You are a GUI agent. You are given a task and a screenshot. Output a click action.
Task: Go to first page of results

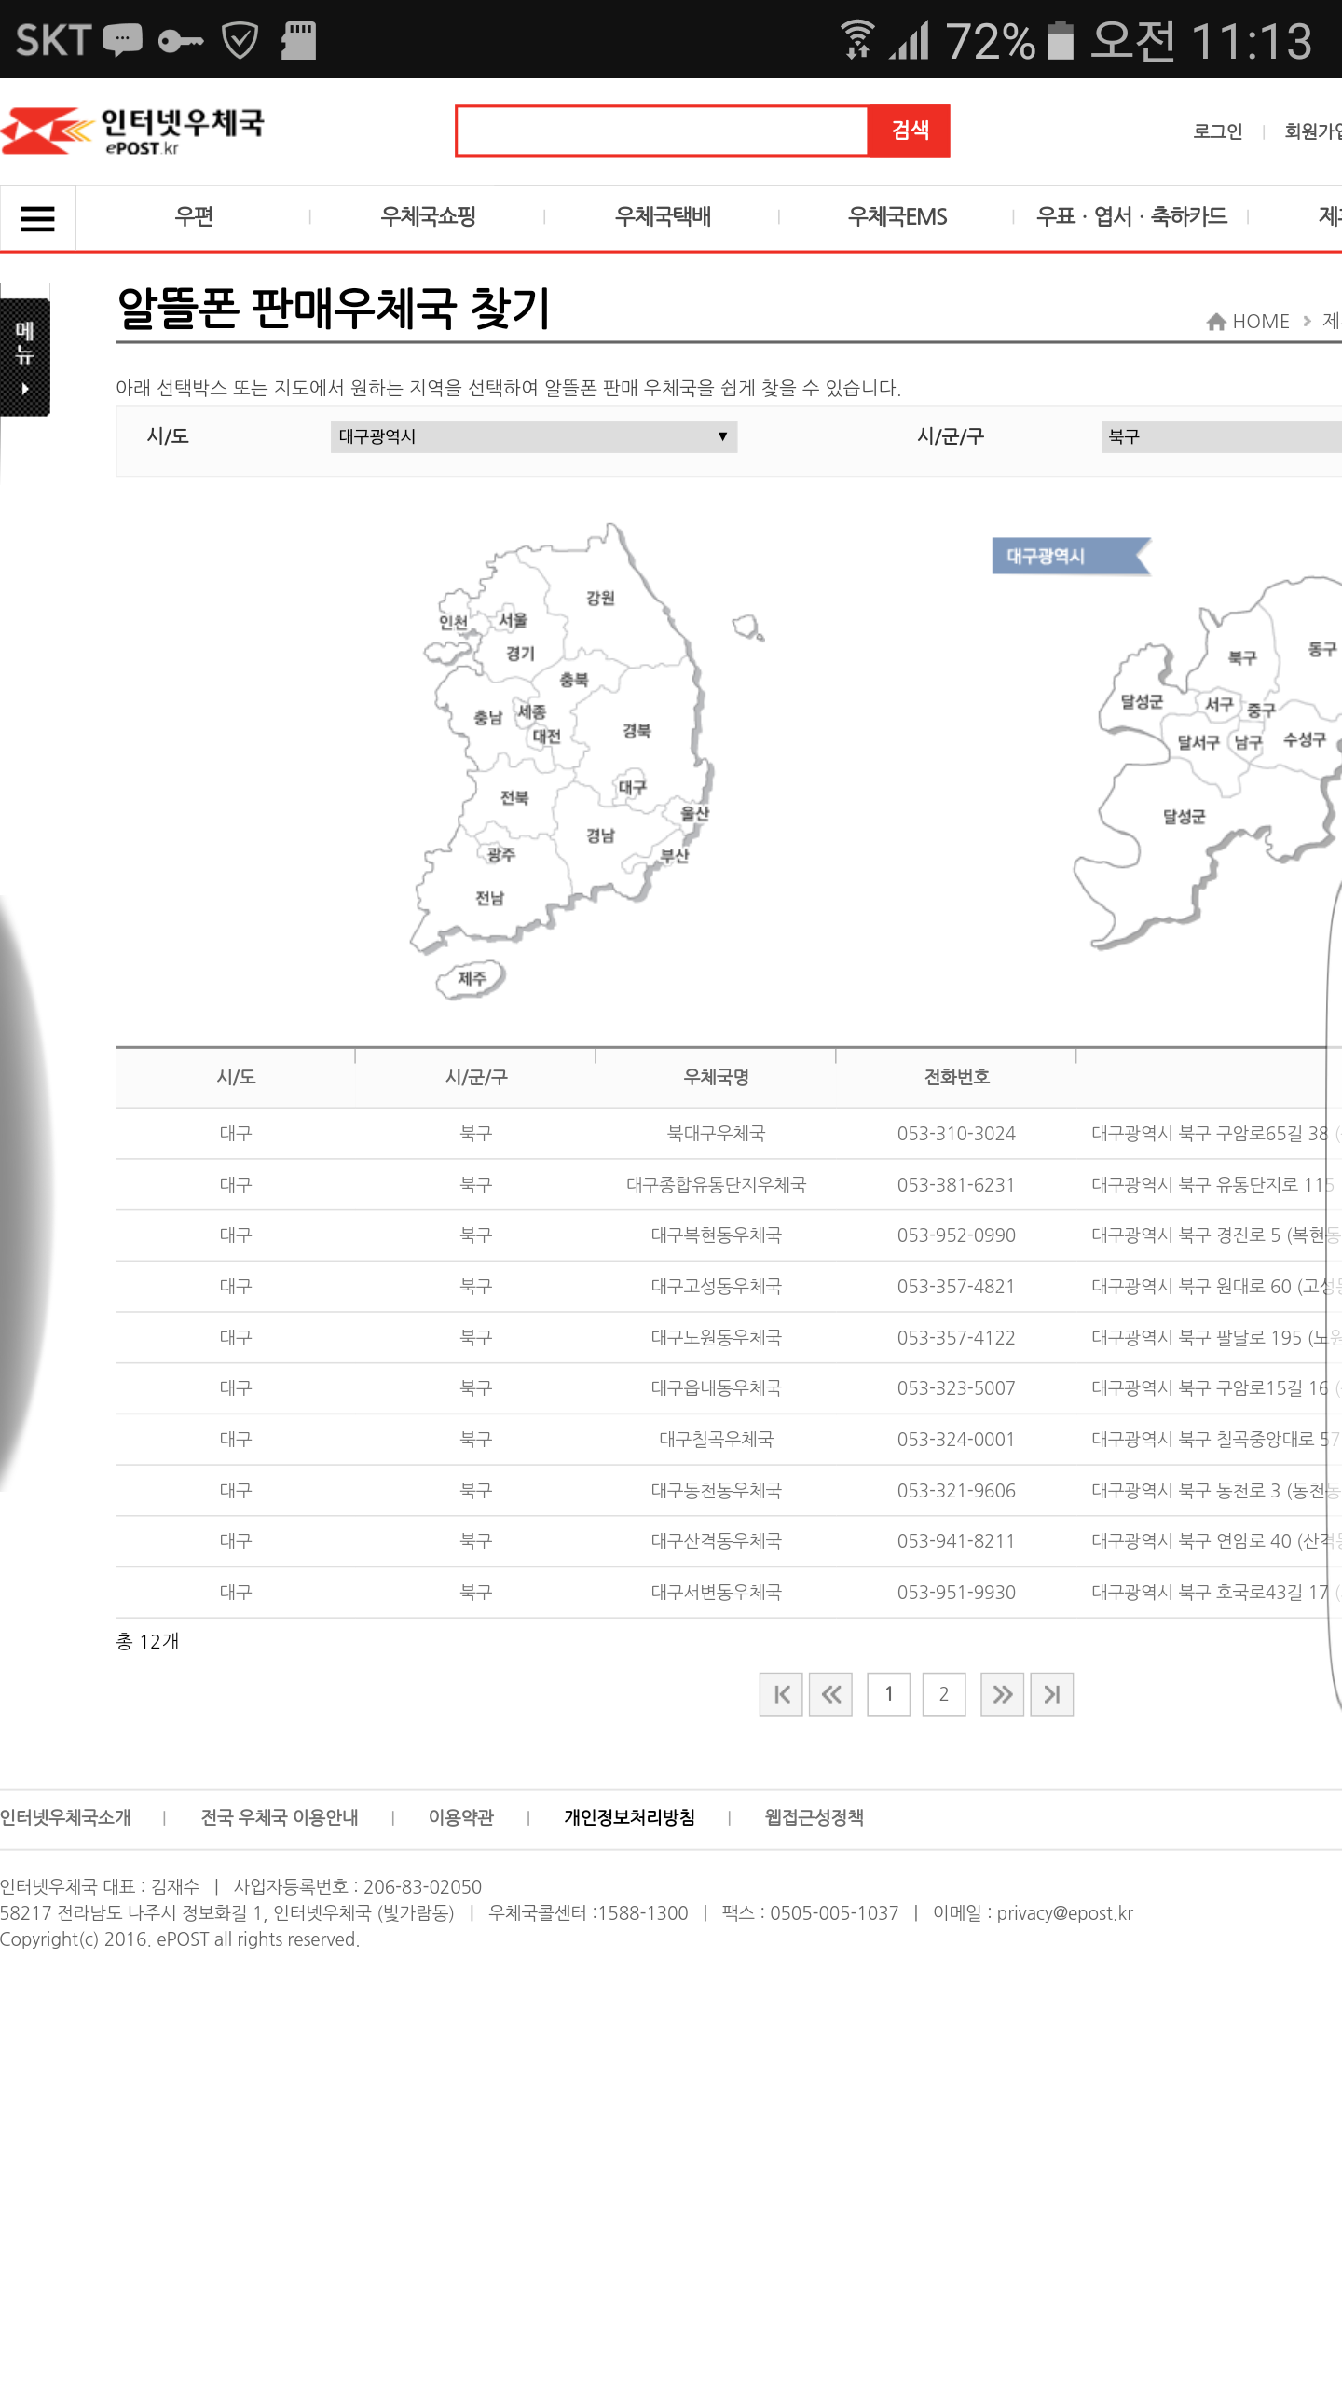[781, 1694]
